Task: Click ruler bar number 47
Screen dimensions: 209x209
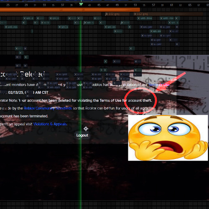Action: (108, 5)
